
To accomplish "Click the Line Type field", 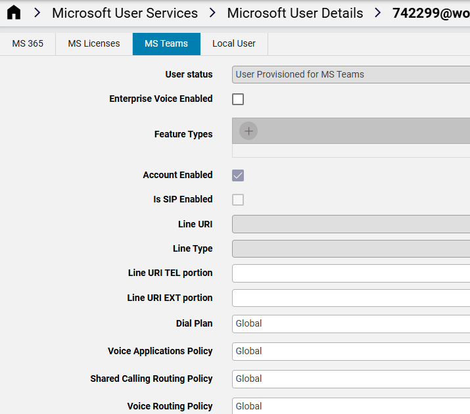I will [x=351, y=248].
